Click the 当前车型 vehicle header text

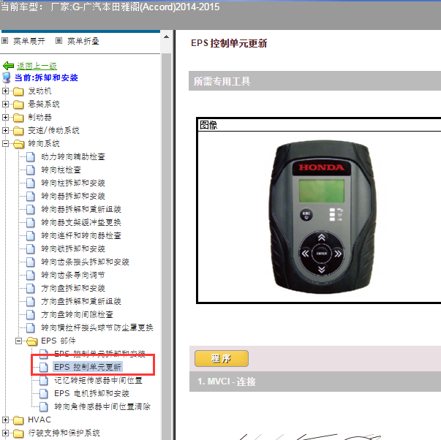110,7
